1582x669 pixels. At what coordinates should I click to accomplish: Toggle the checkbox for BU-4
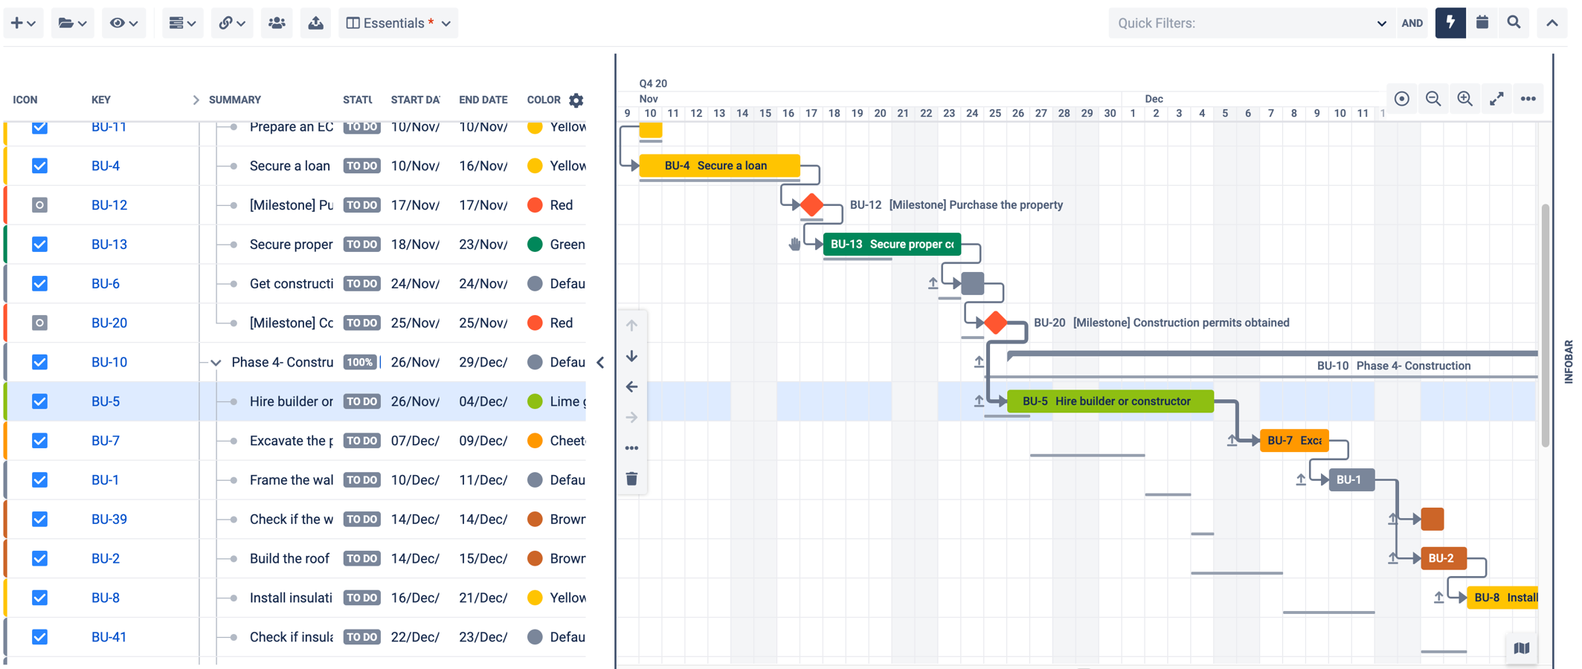[40, 166]
